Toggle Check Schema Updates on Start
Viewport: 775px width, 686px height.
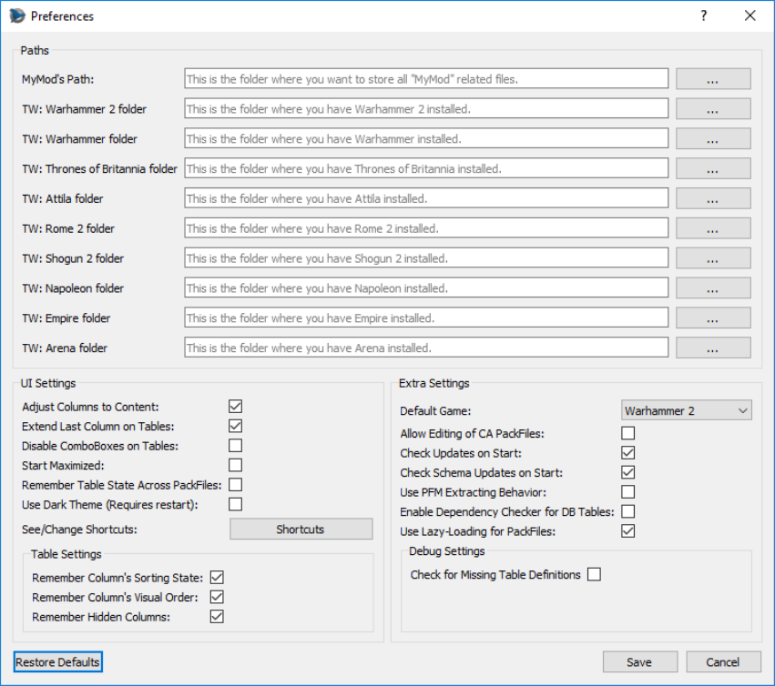628,472
